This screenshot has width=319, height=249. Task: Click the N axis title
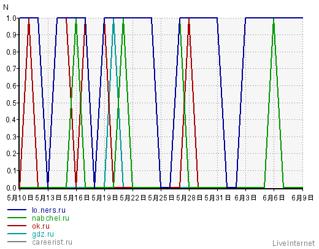coord(6,7)
